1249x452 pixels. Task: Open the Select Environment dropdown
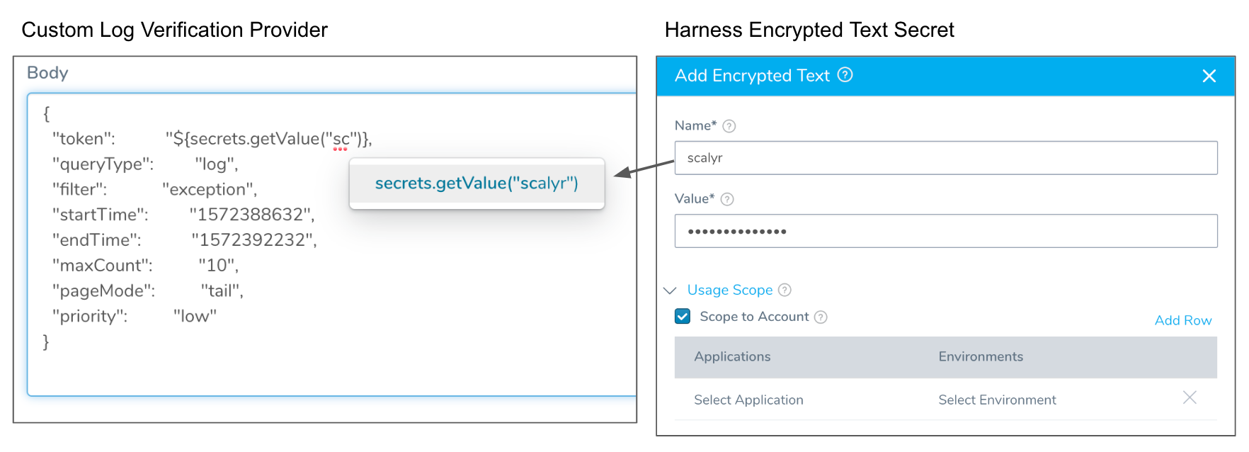(x=997, y=400)
